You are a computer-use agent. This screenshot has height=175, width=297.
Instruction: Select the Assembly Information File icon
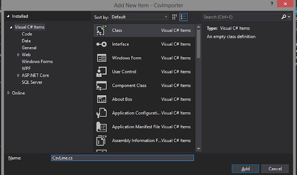[x=102, y=140]
